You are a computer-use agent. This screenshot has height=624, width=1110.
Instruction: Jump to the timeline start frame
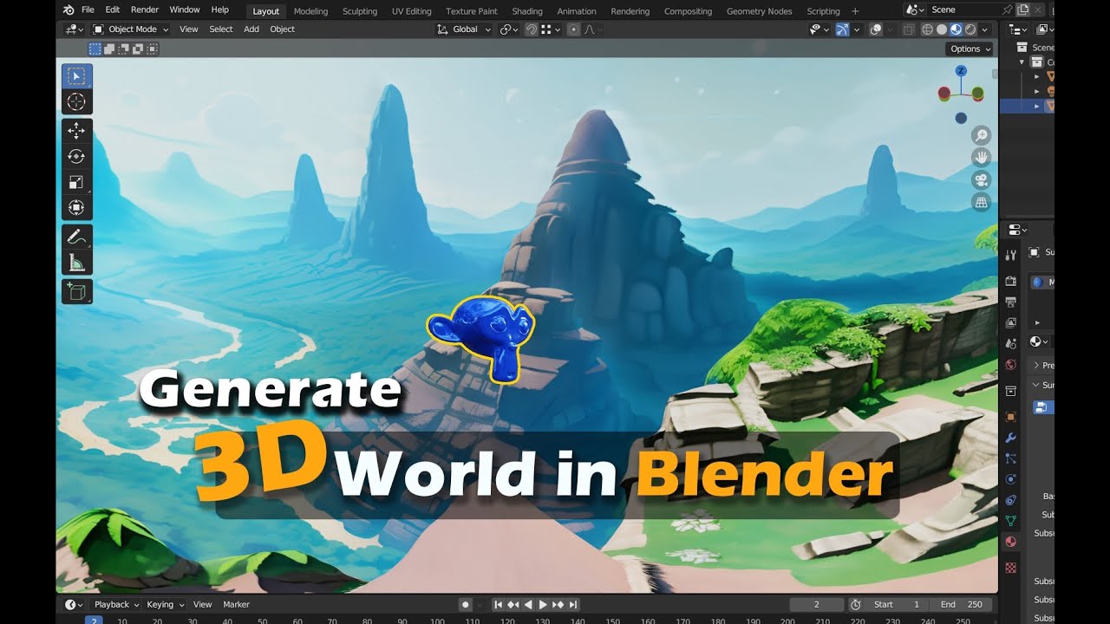pyautogui.click(x=499, y=604)
